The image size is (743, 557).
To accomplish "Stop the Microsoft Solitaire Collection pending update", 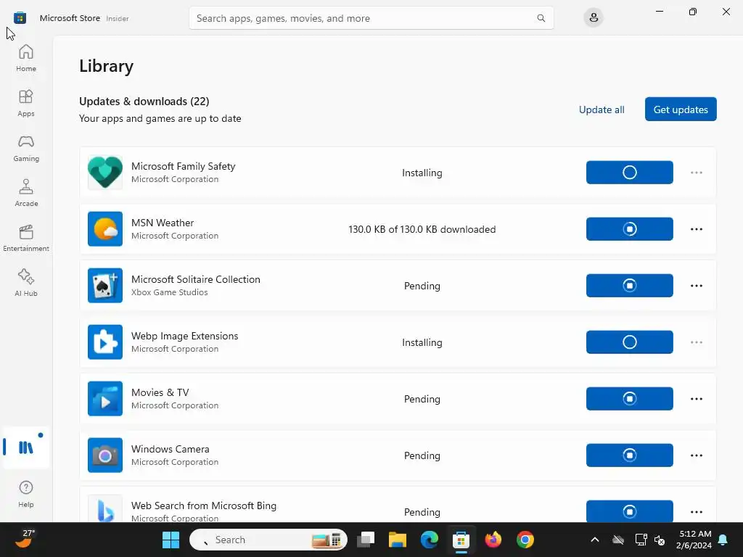I will [629, 286].
